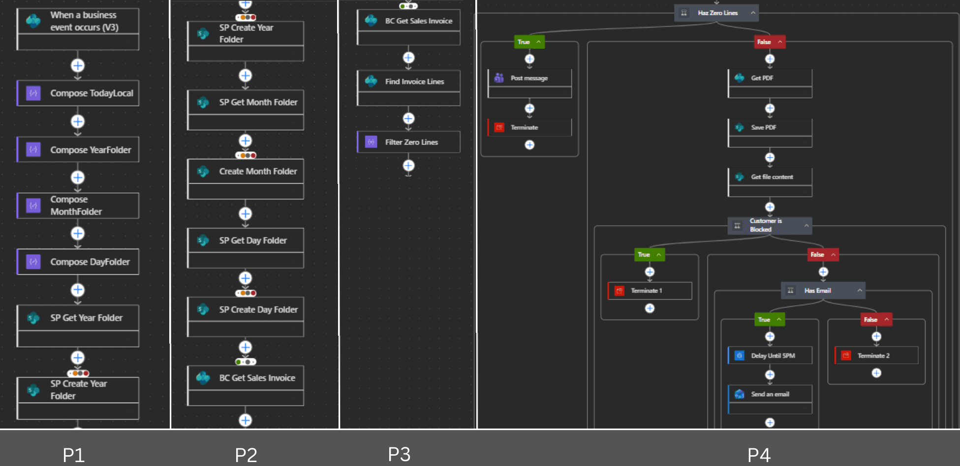Collapse the Customer is Blocked condition
The height and width of the screenshot is (466, 960).
coord(806,225)
